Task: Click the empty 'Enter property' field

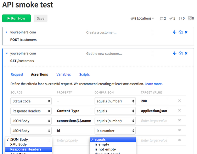Action: [67, 140]
